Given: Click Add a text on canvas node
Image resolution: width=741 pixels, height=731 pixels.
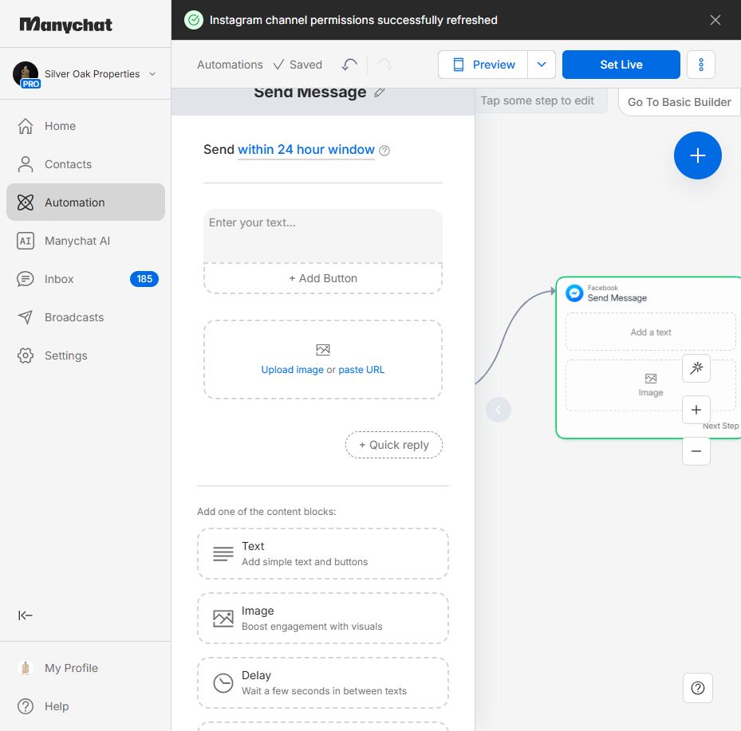Looking at the screenshot, I should tap(651, 332).
